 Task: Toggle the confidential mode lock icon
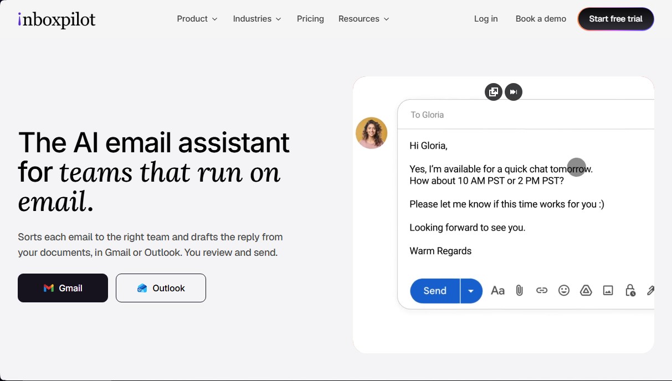630,291
